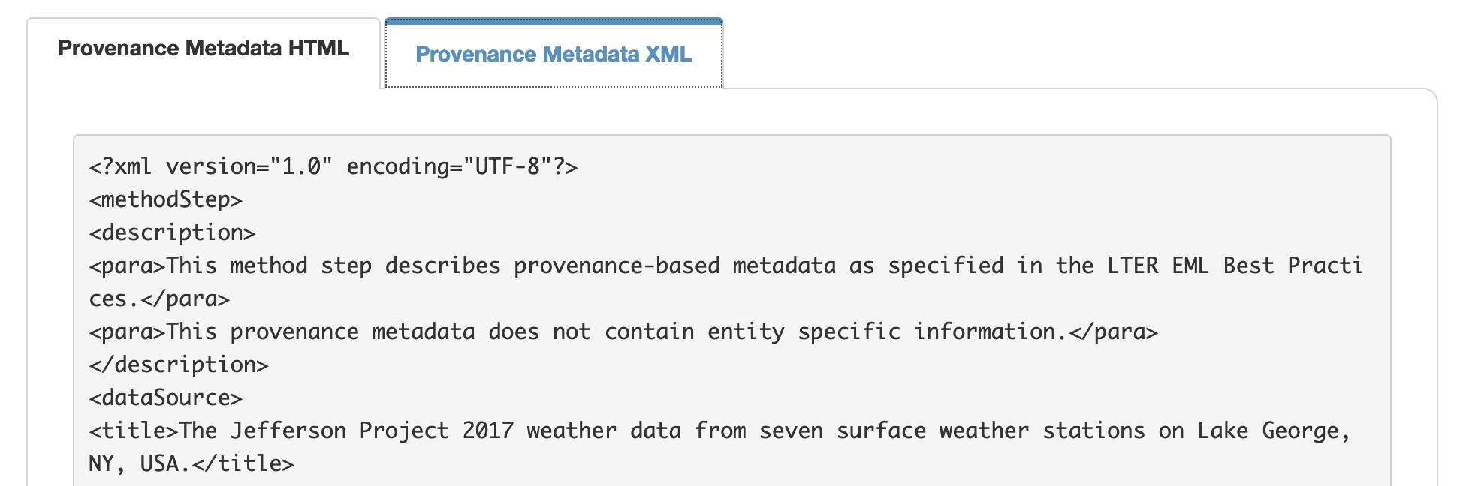Click the opening description tag line
The height and width of the screenshot is (486, 1469).
click(x=172, y=232)
